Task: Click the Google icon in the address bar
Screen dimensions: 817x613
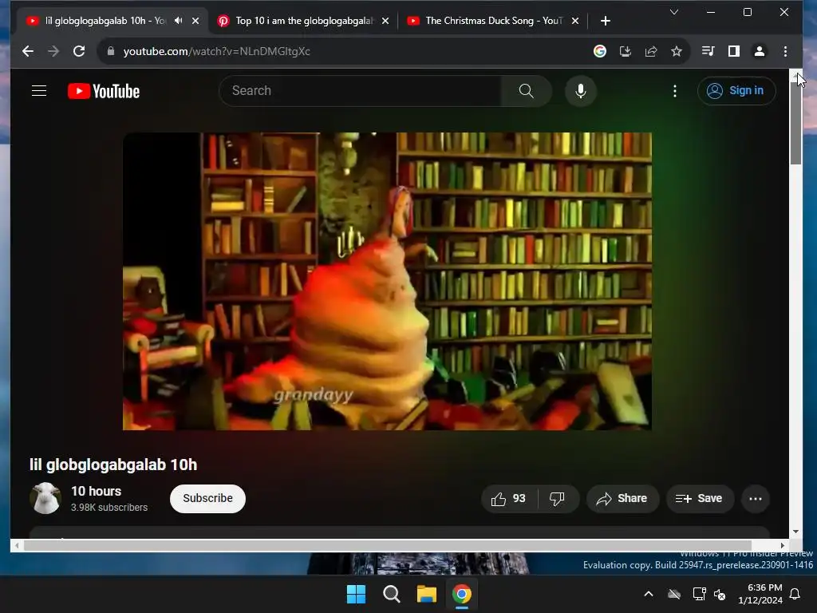Action: pyautogui.click(x=600, y=51)
